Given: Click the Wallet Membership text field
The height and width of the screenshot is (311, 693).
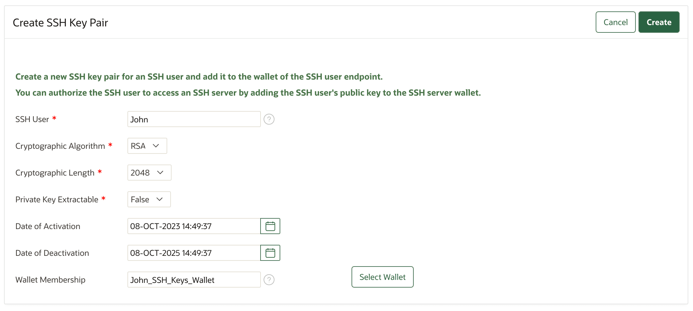Looking at the screenshot, I should [x=194, y=280].
